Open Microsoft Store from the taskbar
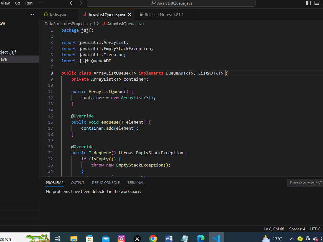Image resolution: width=323 pixels, height=242 pixels. tap(89, 239)
